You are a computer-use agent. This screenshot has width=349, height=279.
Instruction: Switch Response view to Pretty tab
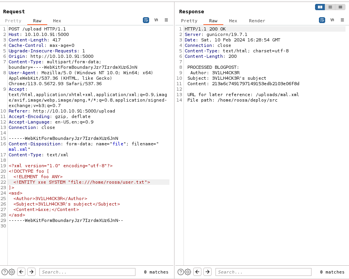point(189,21)
